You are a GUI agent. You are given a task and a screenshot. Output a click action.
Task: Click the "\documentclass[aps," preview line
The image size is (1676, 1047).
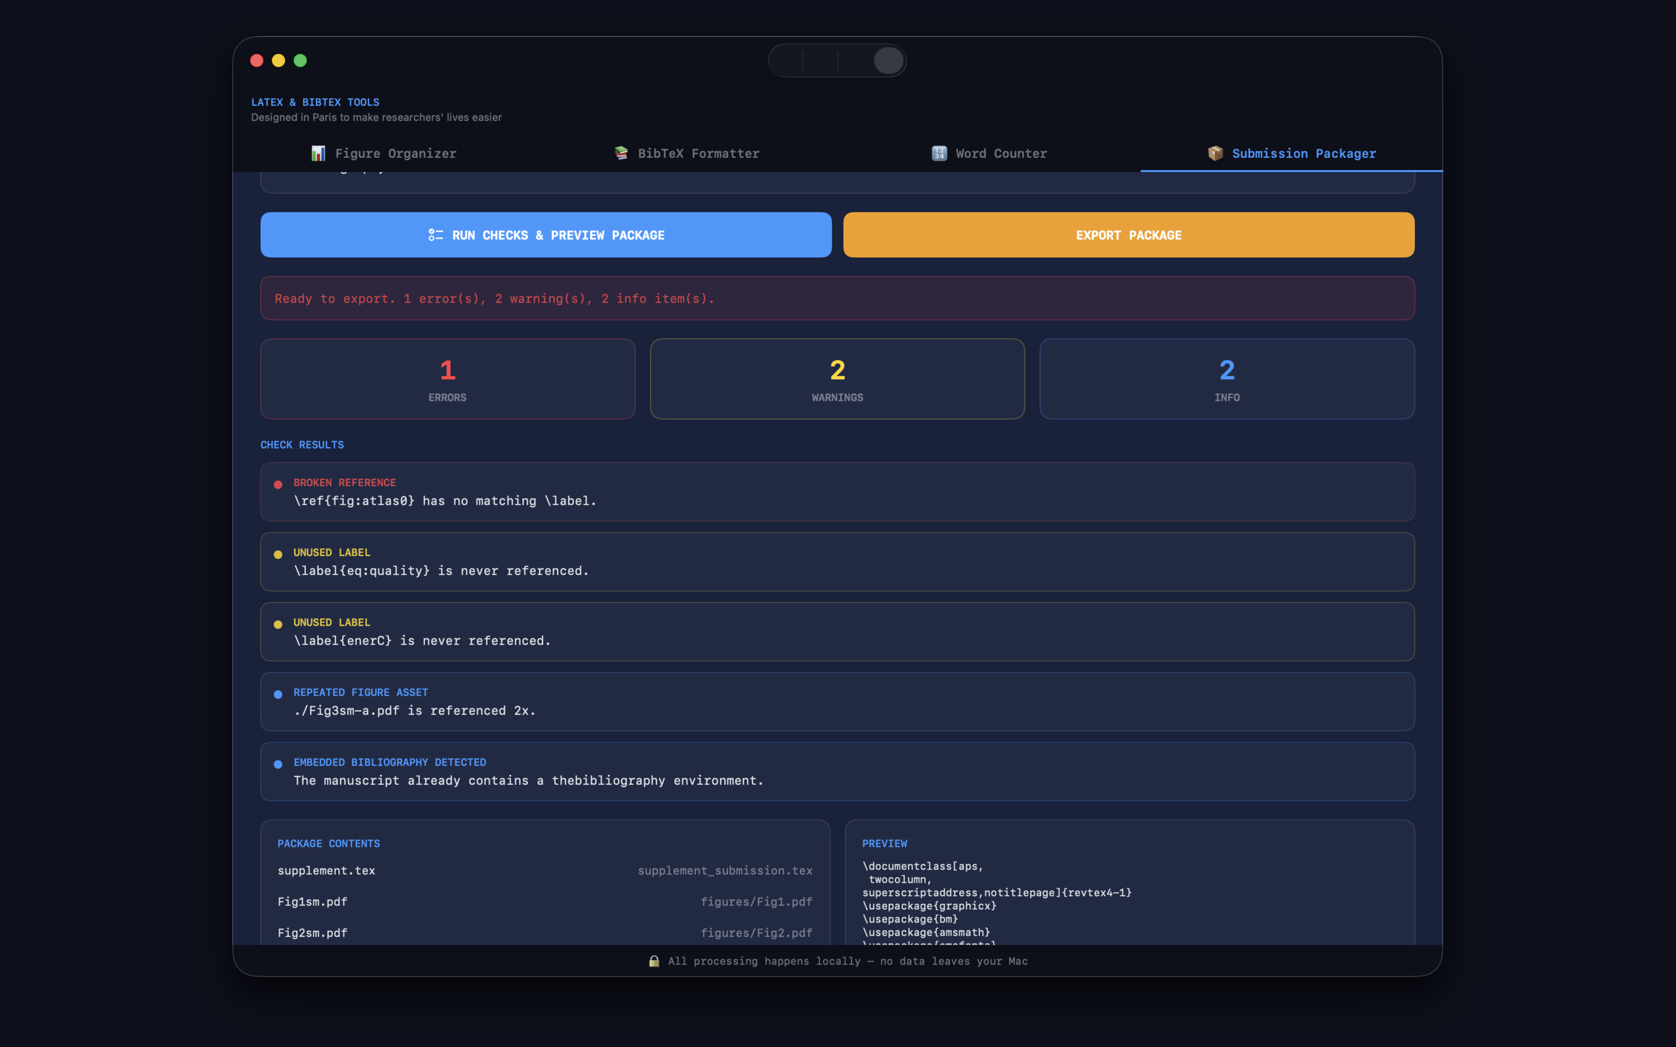pos(922,866)
